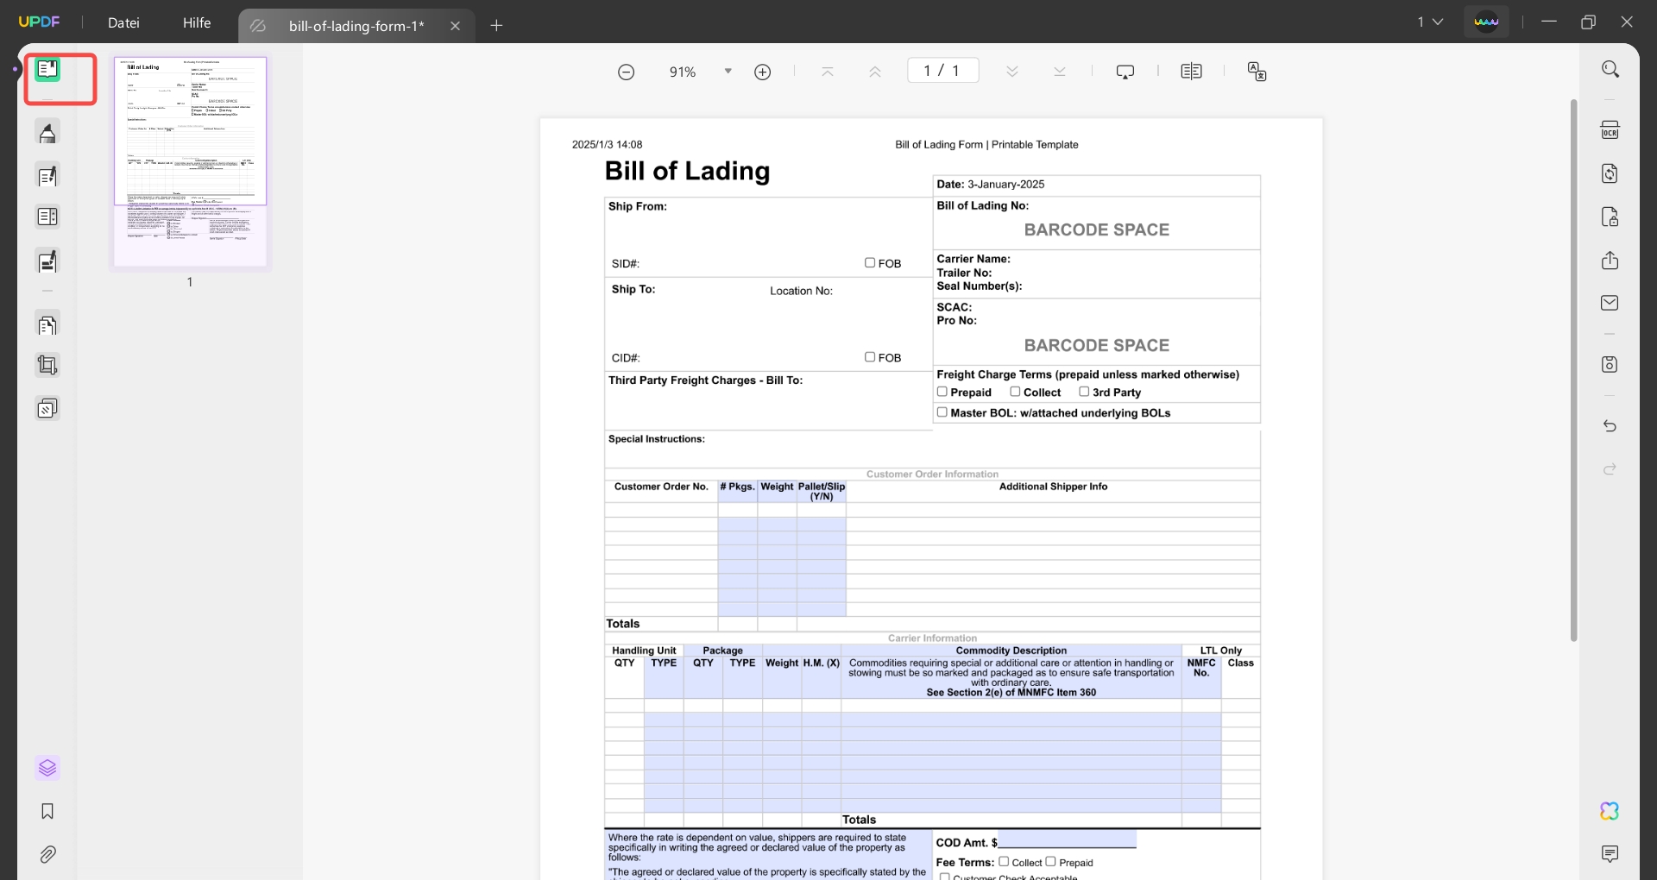Open the page layout reading tool below Edit PDF
Viewport: 1657px width, 880px height.
[x=47, y=217]
